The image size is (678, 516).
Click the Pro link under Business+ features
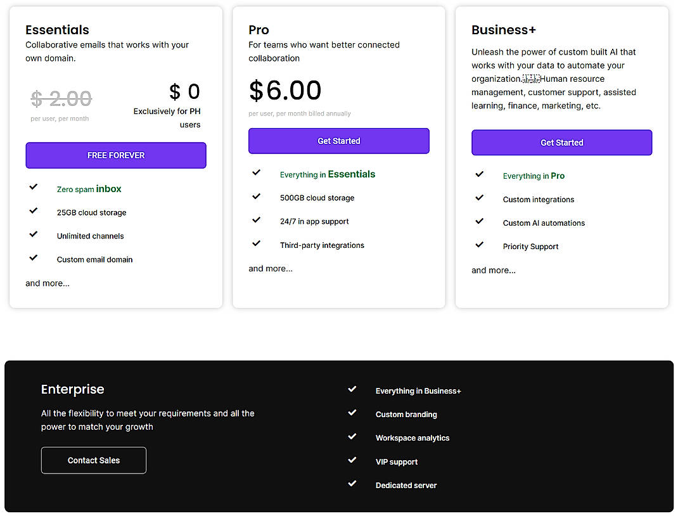559,176
